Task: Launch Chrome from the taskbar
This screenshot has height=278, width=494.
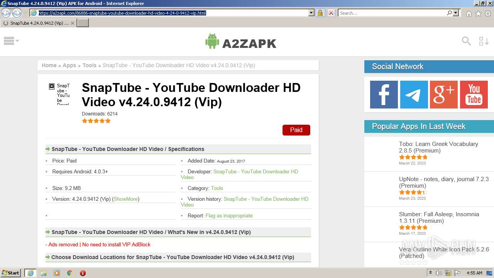Action: 70,273
